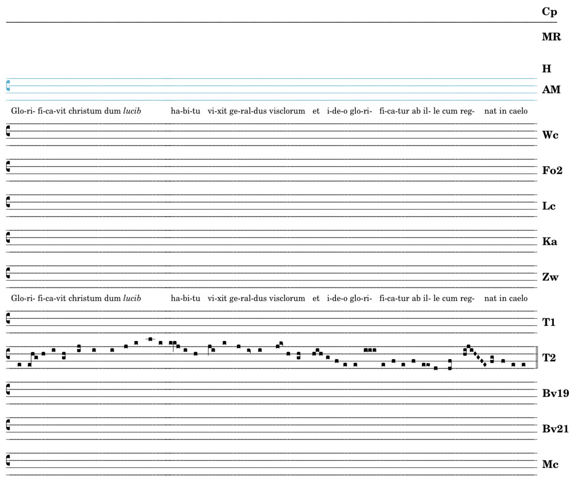Click the T2 label next to the notated staff
This screenshot has height=487, width=572.
[x=549, y=358]
